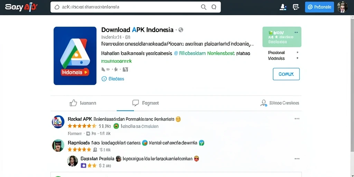Screen dimensions: 354x177
Task: Click the star rating of Rockat APK review
Action: (82, 126)
